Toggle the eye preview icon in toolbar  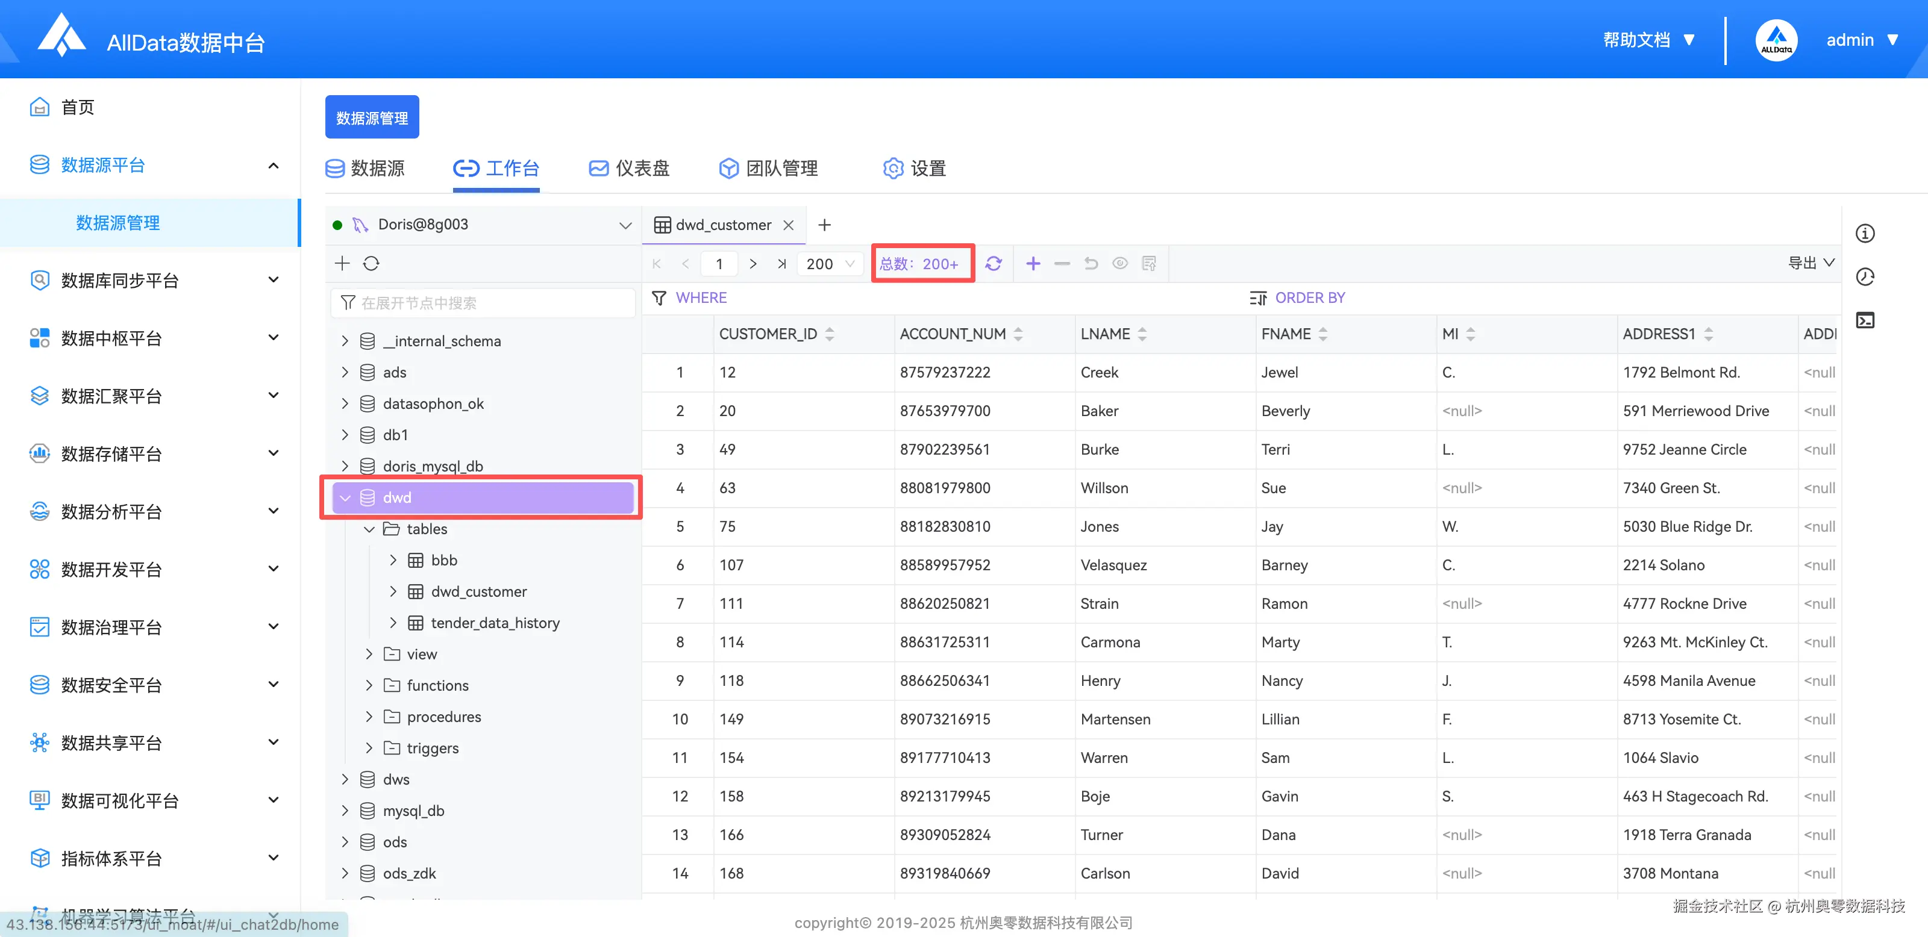point(1119,263)
